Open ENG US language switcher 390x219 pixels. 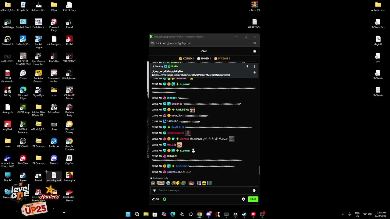click(357, 214)
